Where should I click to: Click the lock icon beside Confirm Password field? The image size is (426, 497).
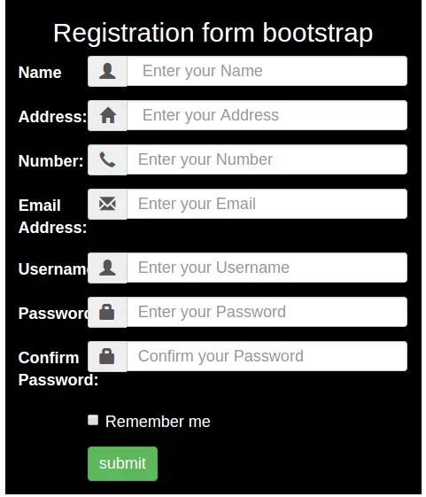point(107,356)
